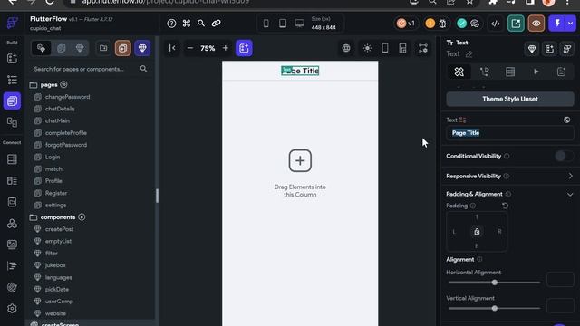
Task: Select the phone canvas size icon
Action: [x=266, y=24]
